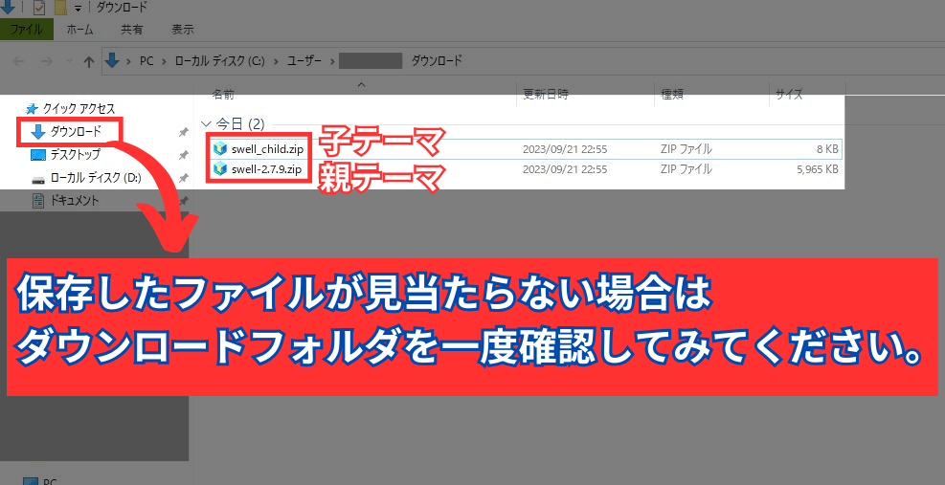The width and height of the screenshot is (945, 485).
Task: Click ダウンロード breadcrumb in address bar
Action: [437, 61]
